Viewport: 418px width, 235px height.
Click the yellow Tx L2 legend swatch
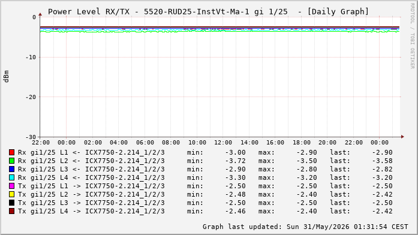click(11, 194)
